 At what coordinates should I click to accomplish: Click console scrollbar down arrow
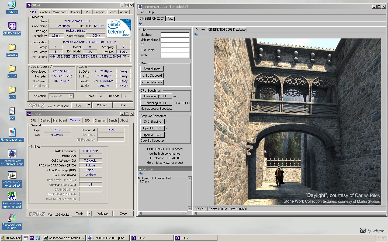[x=190, y=209]
